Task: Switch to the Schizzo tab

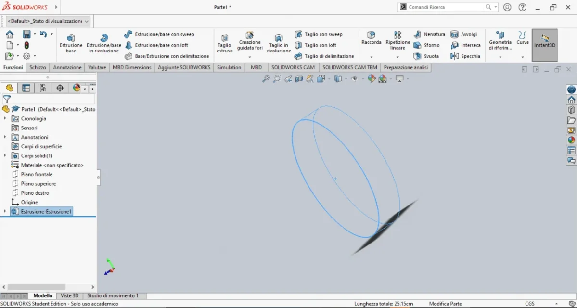Action: [x=38, y=68]
